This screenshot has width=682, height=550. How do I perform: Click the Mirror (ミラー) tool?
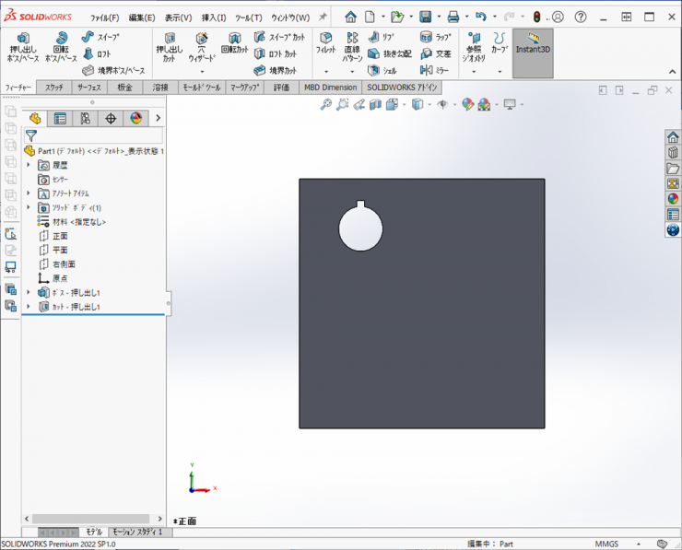[436, 70]
